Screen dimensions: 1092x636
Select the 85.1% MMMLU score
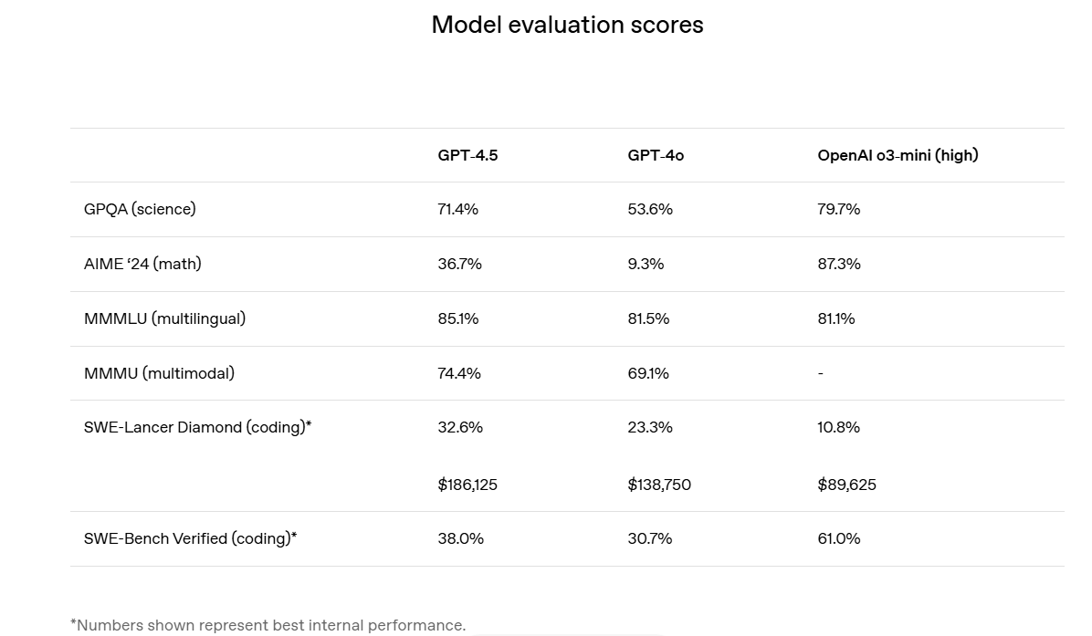tap(458, 318)
